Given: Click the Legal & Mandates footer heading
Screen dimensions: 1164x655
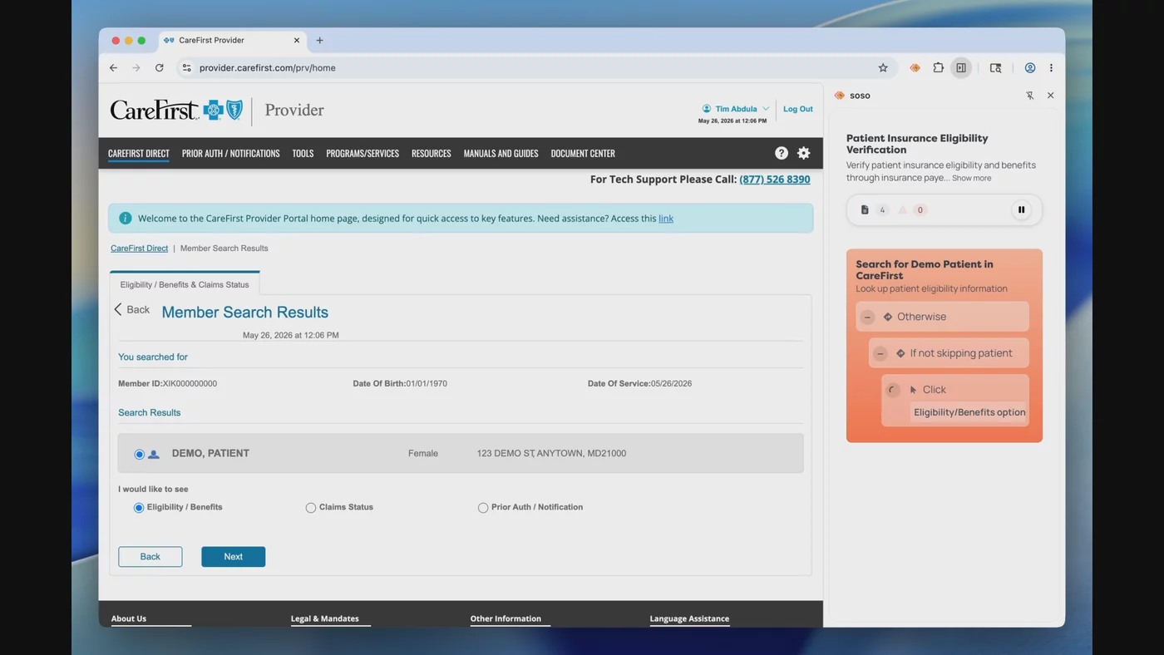Looking at the screenshot, I should click(325, 618).
